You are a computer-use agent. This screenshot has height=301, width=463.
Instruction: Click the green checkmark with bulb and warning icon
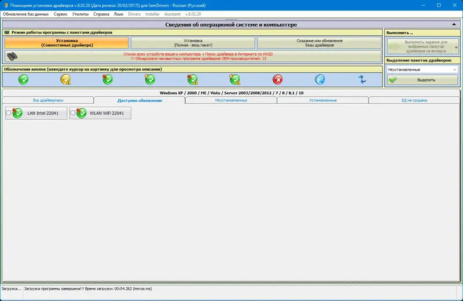click(235, 79)
